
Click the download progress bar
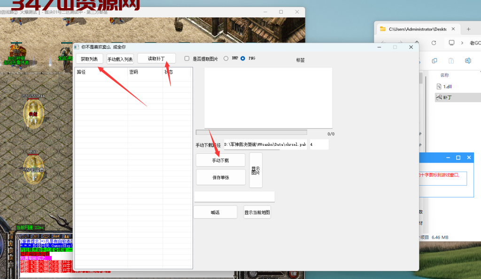tap(251, 133)
